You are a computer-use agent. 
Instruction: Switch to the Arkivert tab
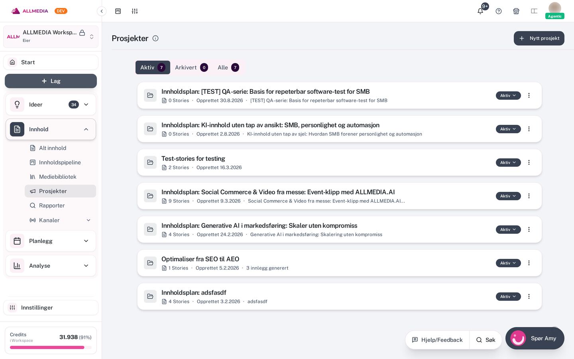191,67
